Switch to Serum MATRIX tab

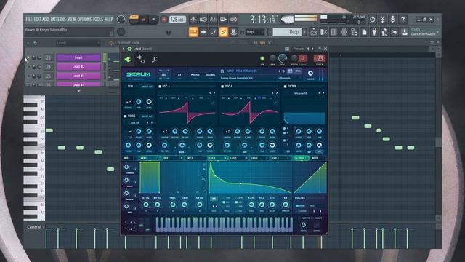point(195,75)
